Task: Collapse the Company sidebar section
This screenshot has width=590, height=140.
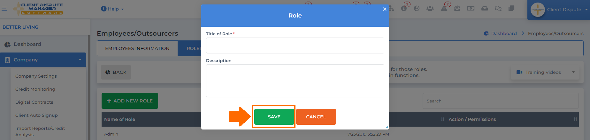Action: 43,60
